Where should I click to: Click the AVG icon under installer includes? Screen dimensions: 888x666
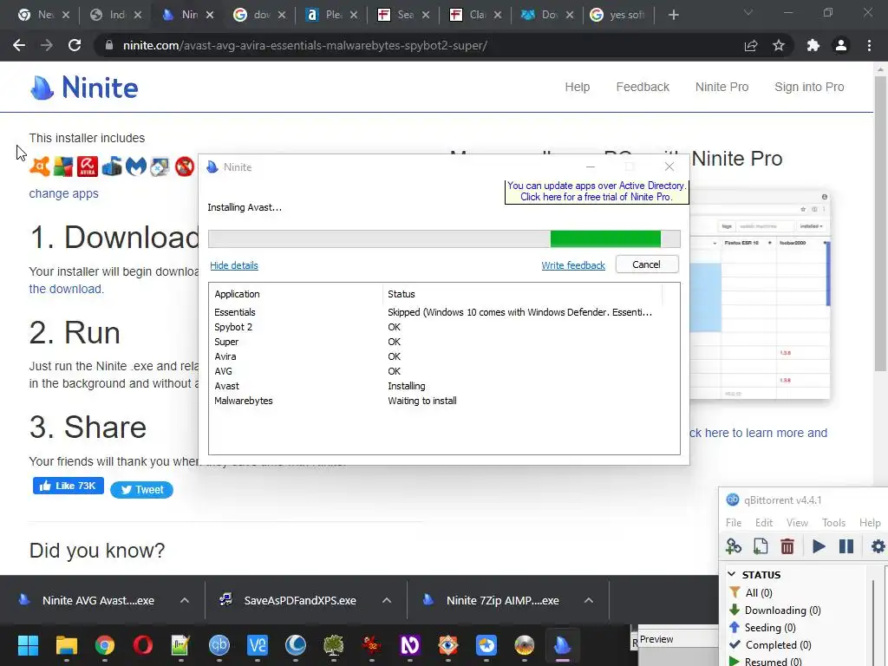point(63,167)
